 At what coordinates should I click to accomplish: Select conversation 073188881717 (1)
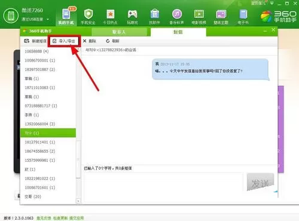click(x=48, y=106)
